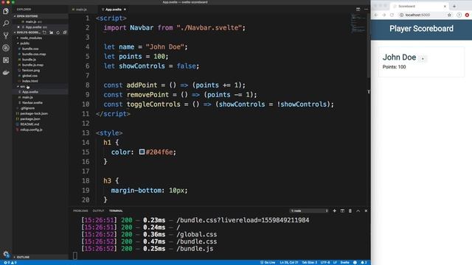Click browser back arrow
472x265 pixels.
[376, 15]
